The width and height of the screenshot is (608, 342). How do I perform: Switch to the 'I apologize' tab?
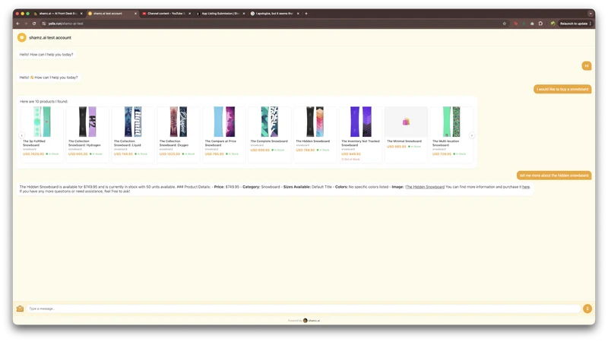point(274,14)
